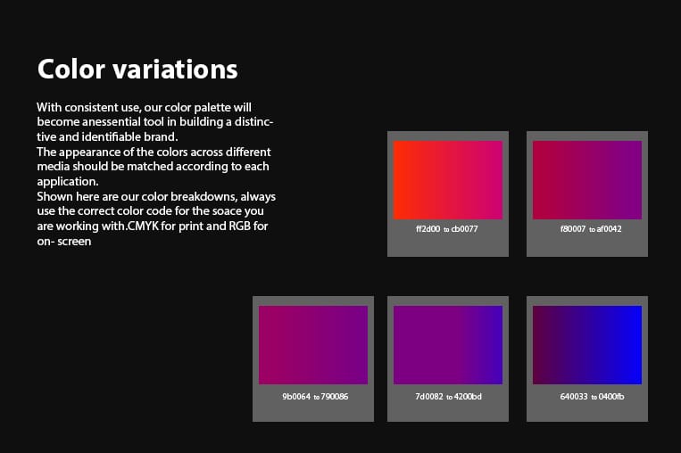Screen dimensions: 681x453
Task: Click the hex code cb0077 label
Action: [465, 229]
